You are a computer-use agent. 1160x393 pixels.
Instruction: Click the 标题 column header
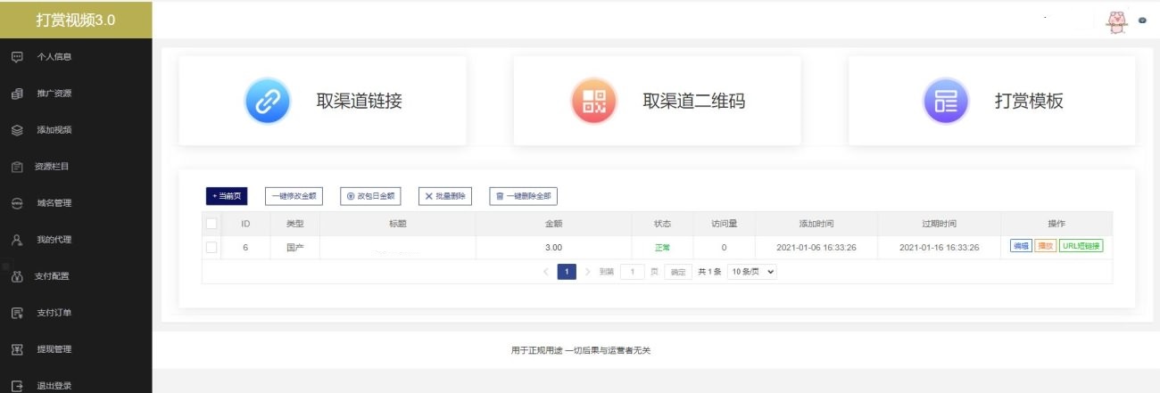click(x=398, y=224)
